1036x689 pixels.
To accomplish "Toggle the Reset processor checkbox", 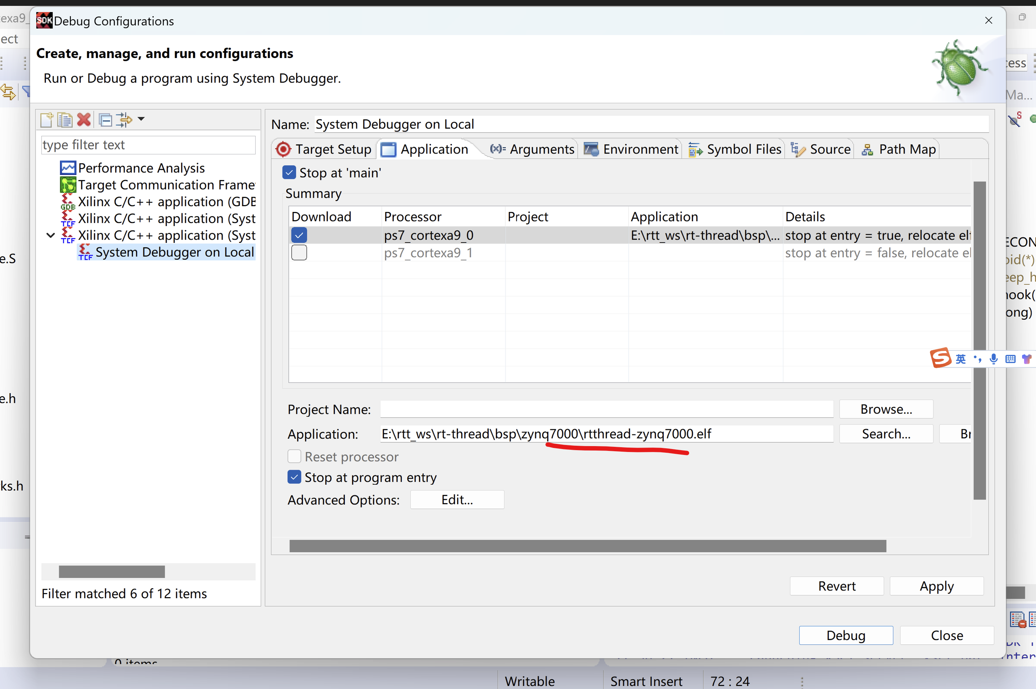I will coord(294,457).
